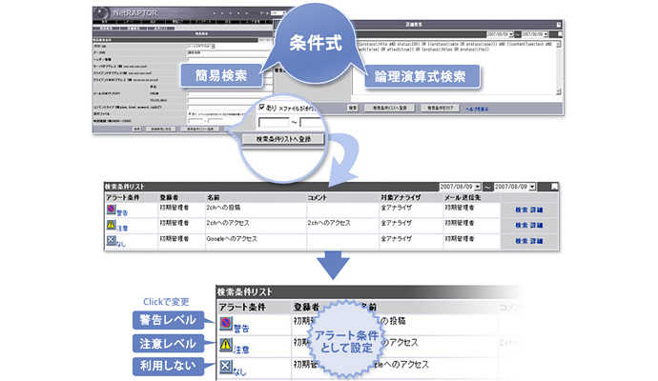Click the 検索 button in the 詳細検索 window
Image resolution: width=658 pixels, height=381 pixels.
(353, 109)
